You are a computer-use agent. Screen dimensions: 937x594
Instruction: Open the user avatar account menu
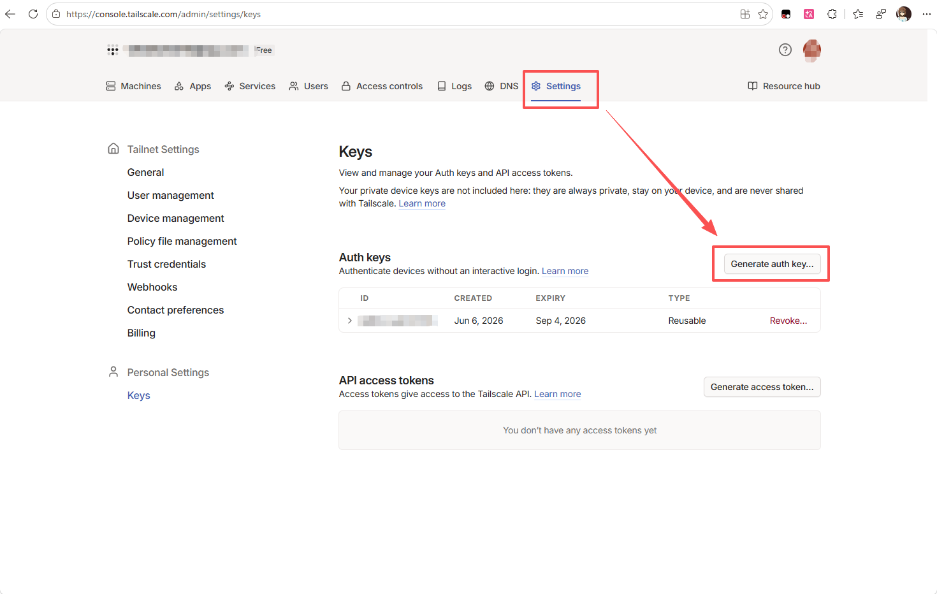[x=812, y=50]
